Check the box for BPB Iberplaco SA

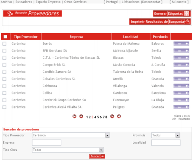tap(4, 51)
